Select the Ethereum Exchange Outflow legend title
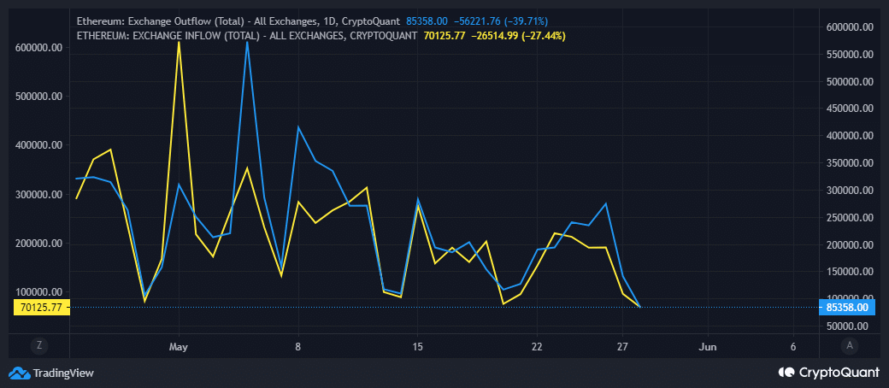 pyautogui.click(x=238, y=21)
